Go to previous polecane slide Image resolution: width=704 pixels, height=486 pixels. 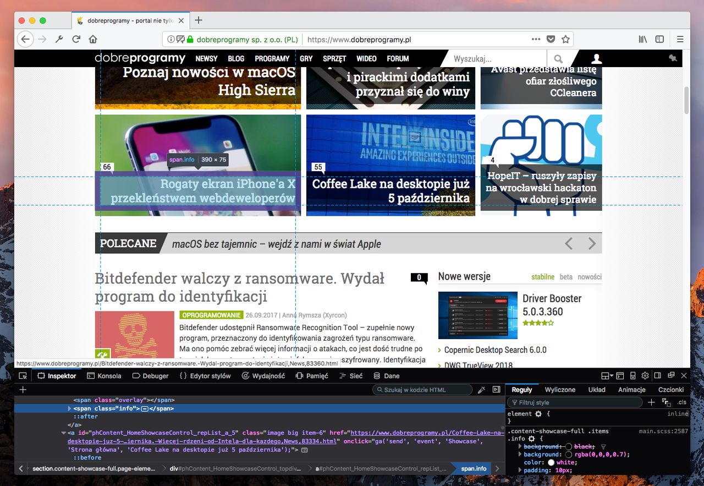(569, 243)
